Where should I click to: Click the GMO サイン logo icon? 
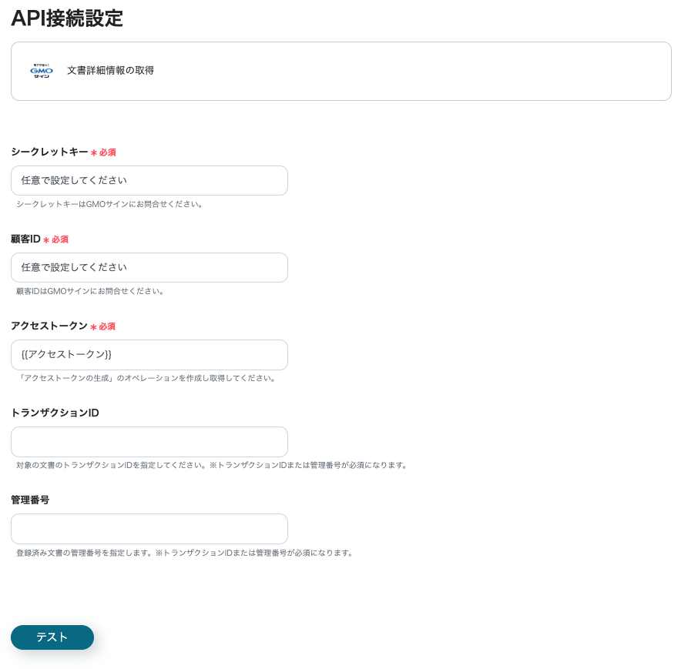[x=42, y=71]
